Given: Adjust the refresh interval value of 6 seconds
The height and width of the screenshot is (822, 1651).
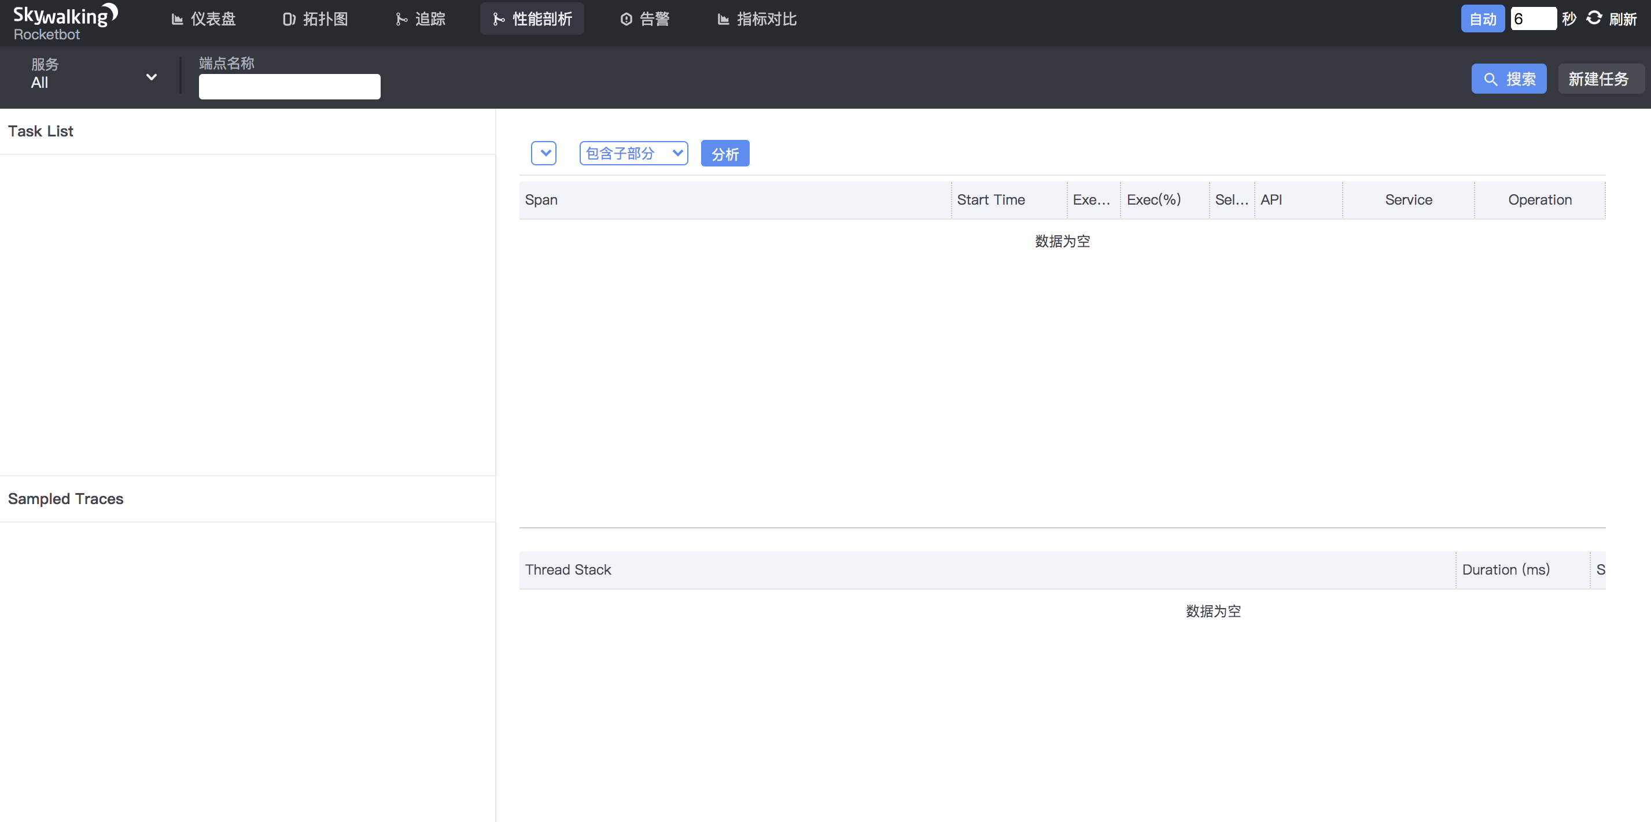Looking at the screenshot, I should pos(1533,18).
